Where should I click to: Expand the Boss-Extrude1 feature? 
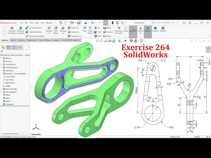(x=1, y=89)
